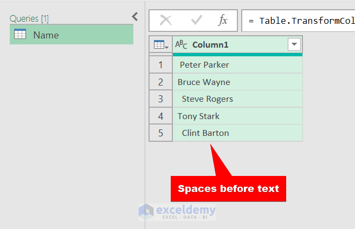Click the Clint Barton cell

coord(205,133)
